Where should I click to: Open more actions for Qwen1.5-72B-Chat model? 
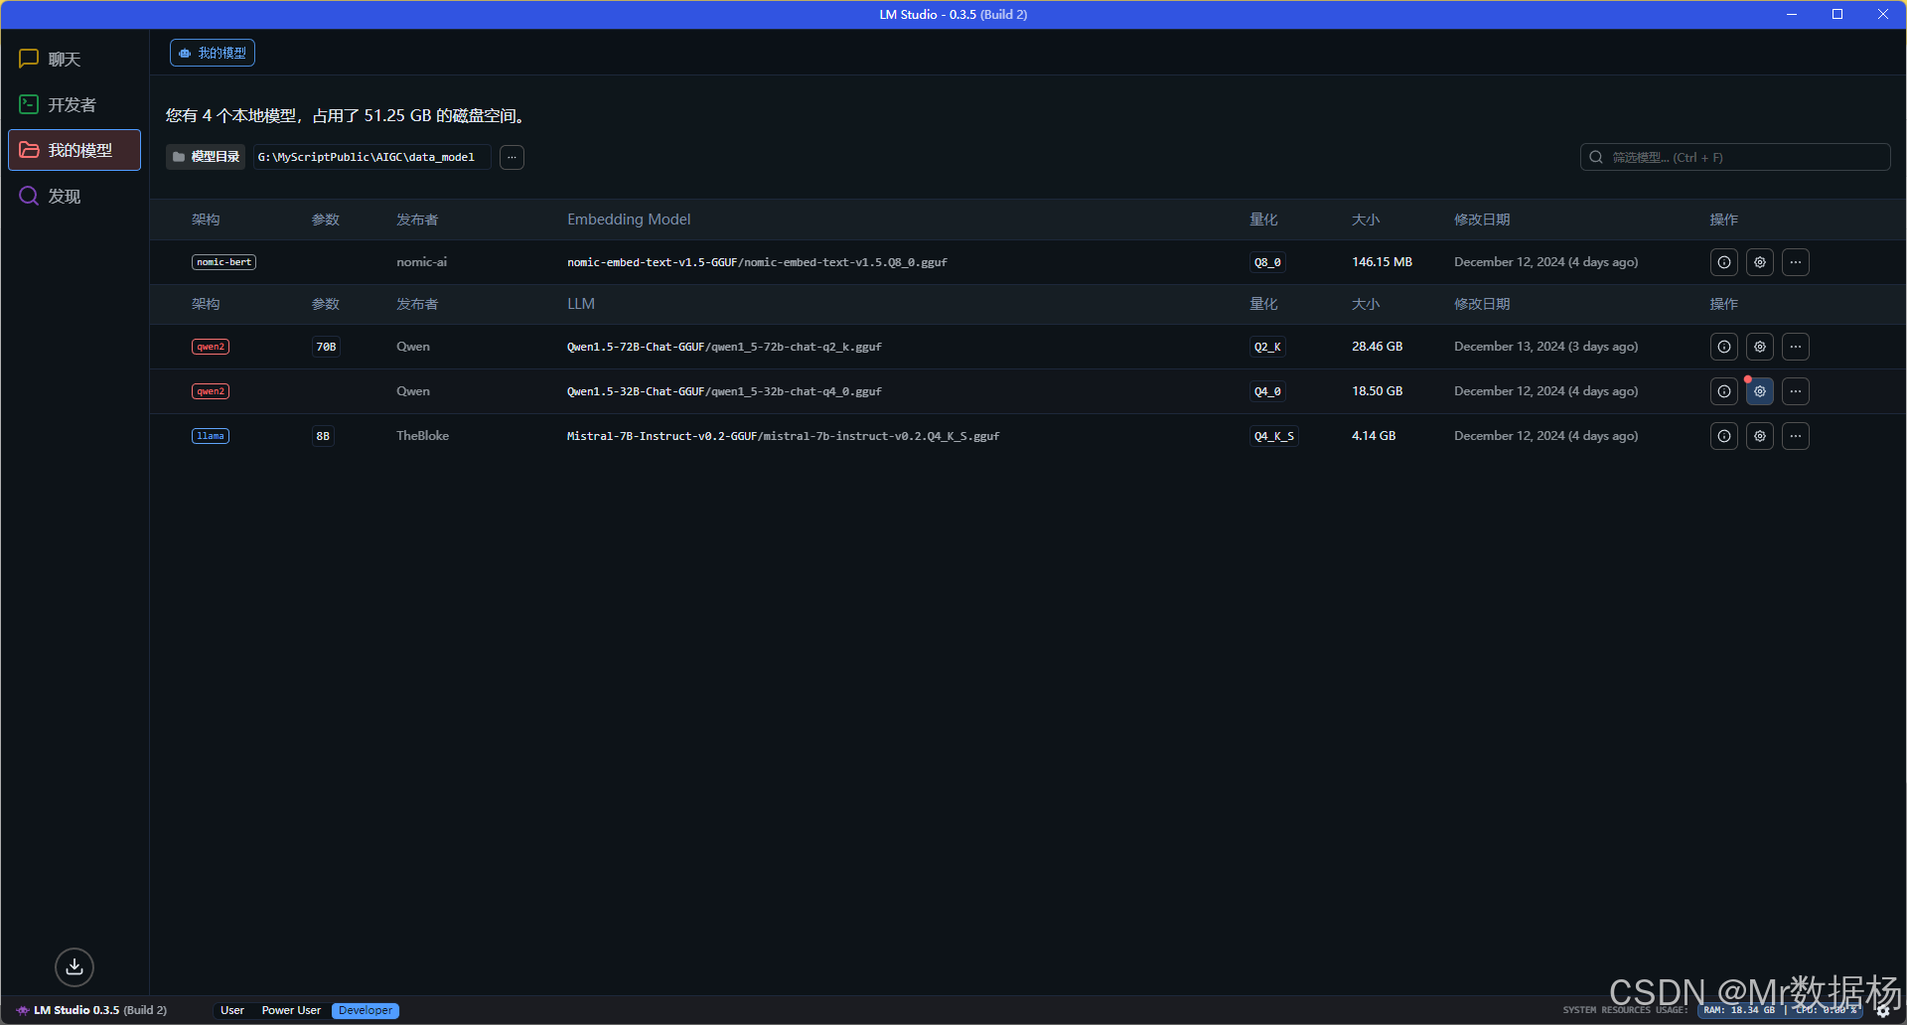tap(1796, 347)
